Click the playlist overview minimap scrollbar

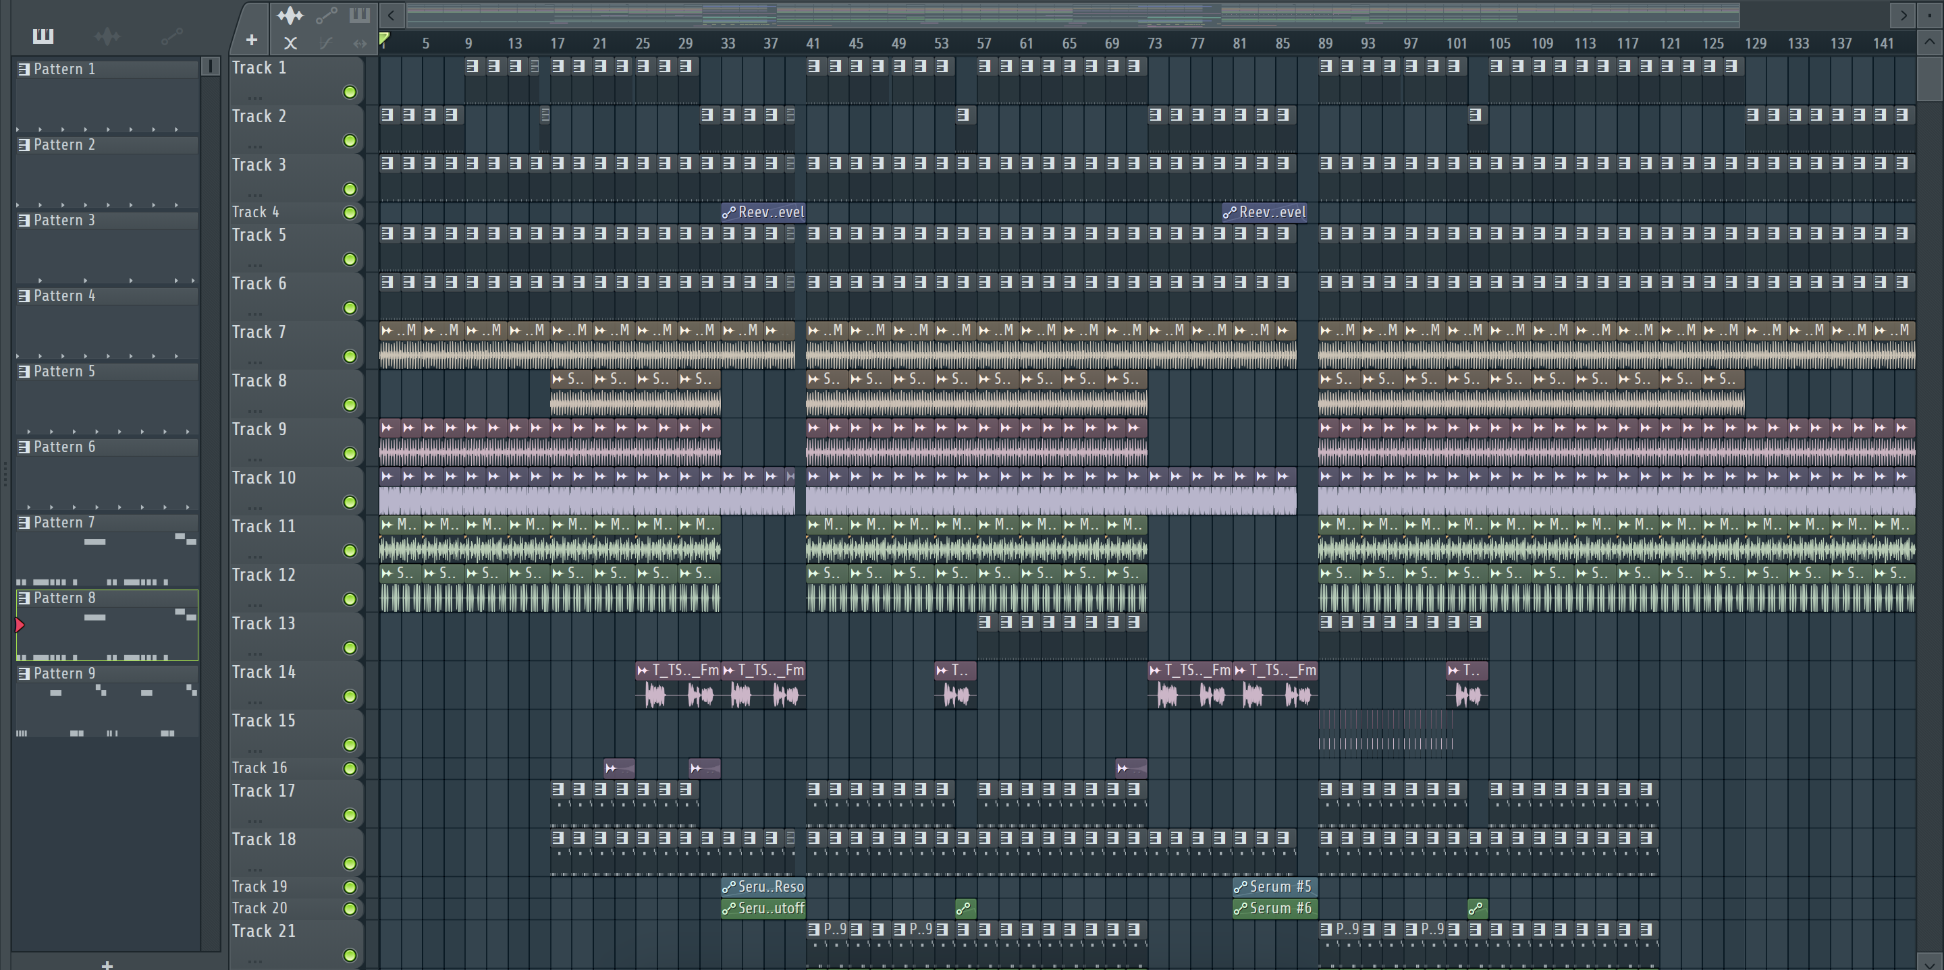pyautogui.click(x=1072, y=14)
